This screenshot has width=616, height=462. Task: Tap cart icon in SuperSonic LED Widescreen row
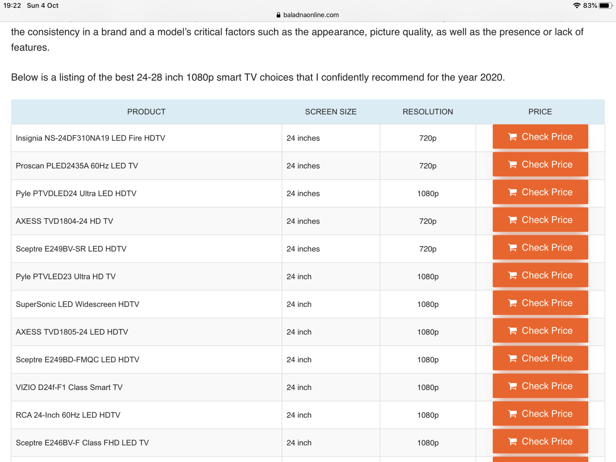(x=512, y=303)
